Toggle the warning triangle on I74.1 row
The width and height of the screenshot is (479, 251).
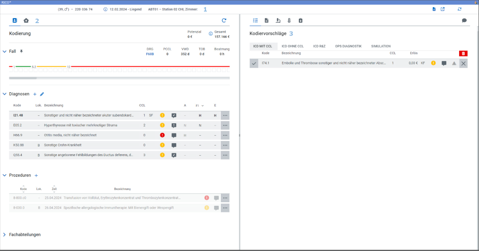(x=454, y=63)
